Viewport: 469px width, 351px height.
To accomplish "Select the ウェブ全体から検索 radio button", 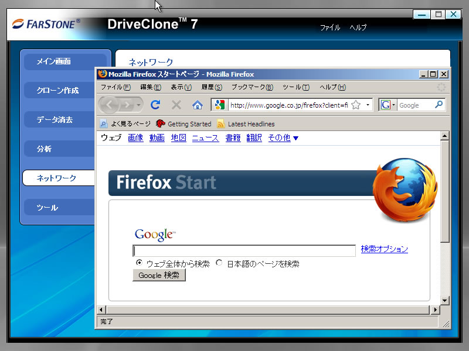I will point(139,263).
